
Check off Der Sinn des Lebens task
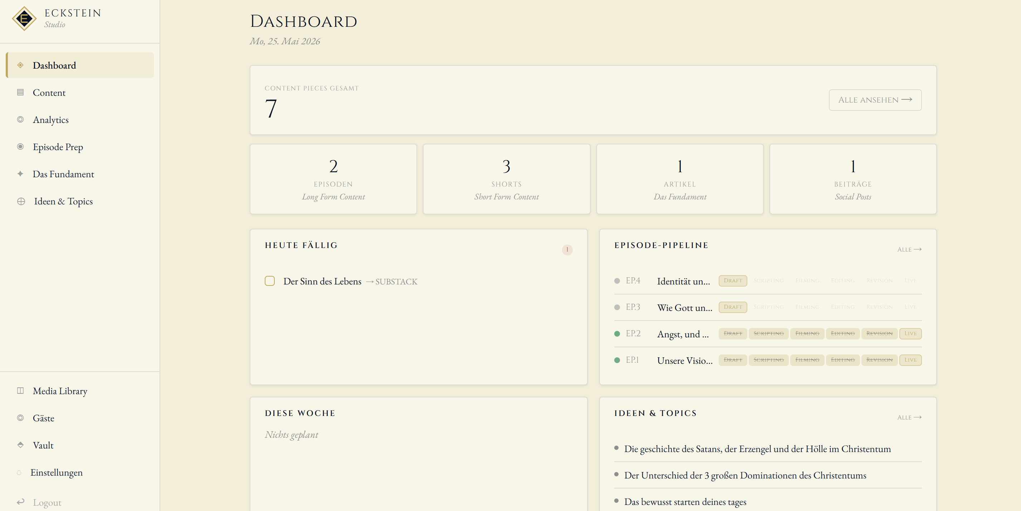269,281
